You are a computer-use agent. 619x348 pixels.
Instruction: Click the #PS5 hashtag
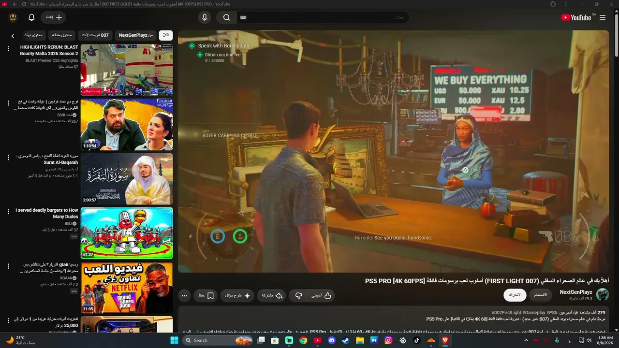552,313
